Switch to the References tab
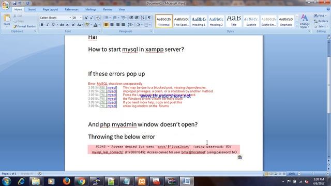Screen dimensions: 331x186 pyautogui.click(x=71, y=9)
